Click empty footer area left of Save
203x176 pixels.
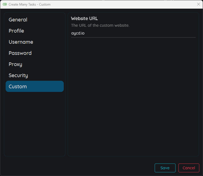[x=78, y=168]
